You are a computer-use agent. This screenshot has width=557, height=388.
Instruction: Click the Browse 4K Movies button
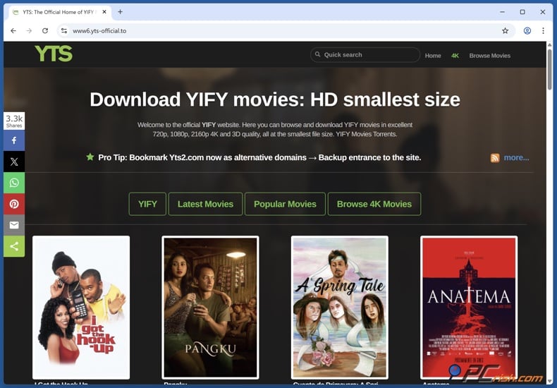coord(374,204)
